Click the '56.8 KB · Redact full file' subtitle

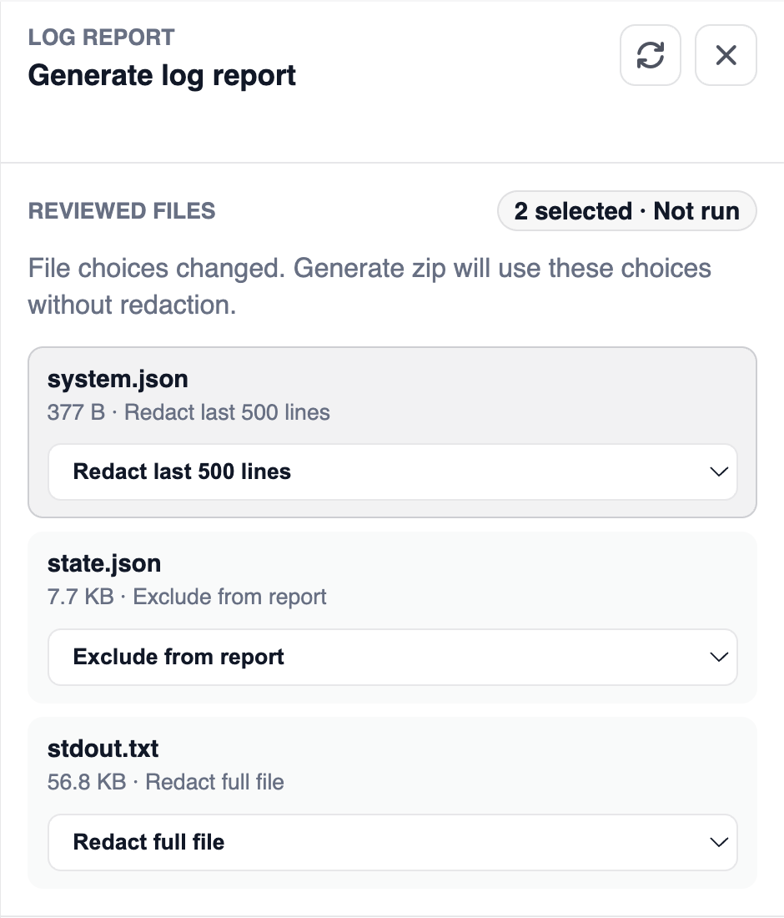coord(166,782)
